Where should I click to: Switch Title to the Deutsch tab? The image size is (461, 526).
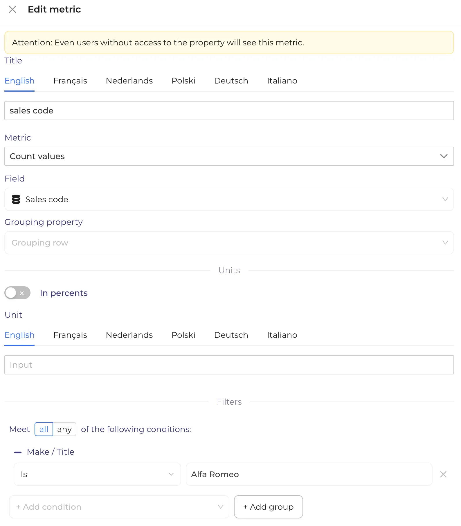[x=231, y=81]
